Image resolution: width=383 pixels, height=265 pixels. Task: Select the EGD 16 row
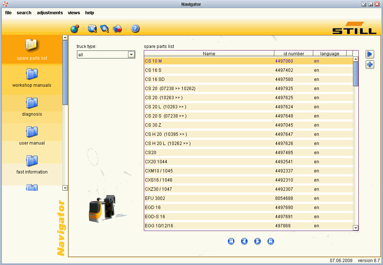(248, 208)
